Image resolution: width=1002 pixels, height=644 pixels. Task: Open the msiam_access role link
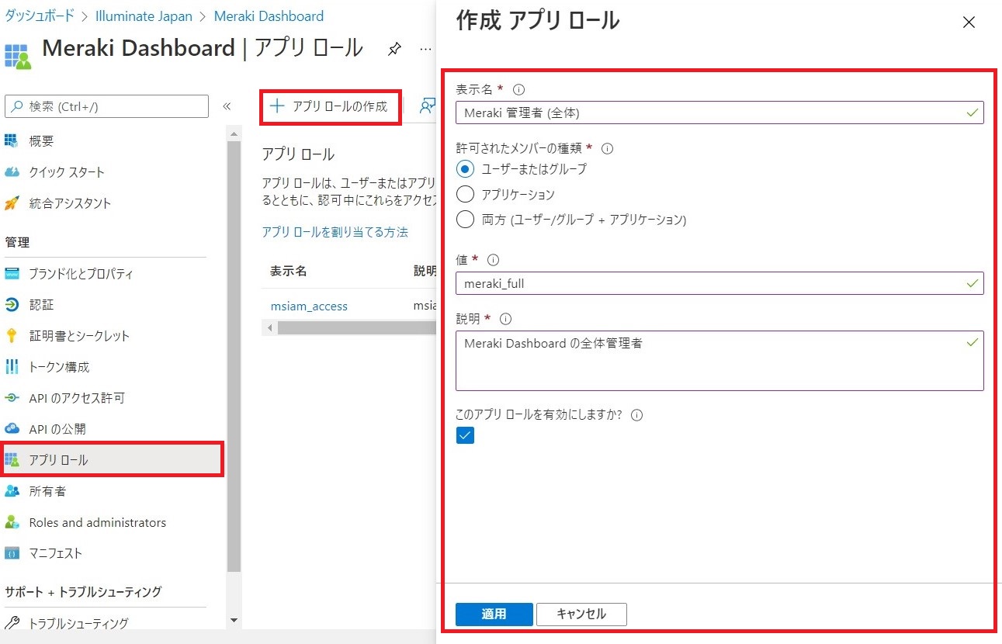(309, 306)
